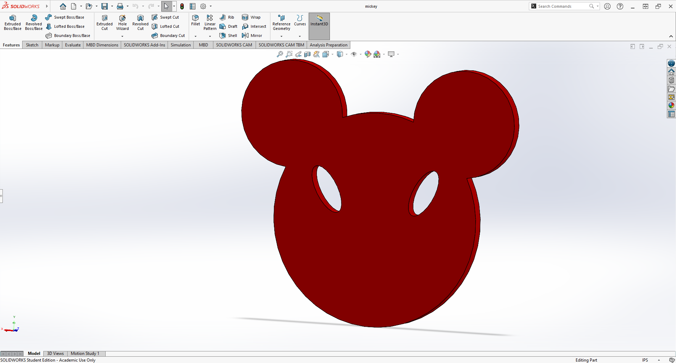
Task: Open the Motion Study 1 tab
Action: point(85,354)
